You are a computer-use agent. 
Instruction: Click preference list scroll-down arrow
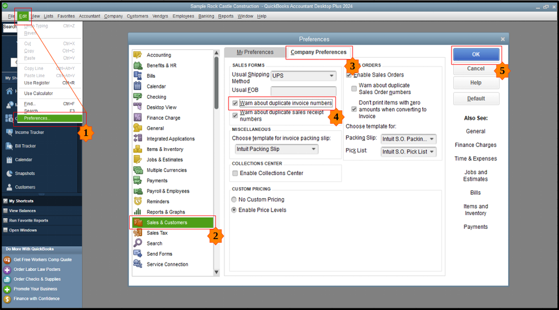pyautogui.click(x=217, y=273)
